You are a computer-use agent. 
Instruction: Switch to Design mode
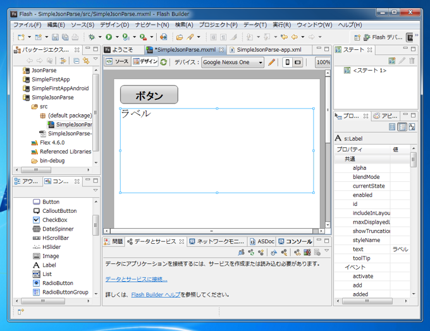tap(145, 62)
